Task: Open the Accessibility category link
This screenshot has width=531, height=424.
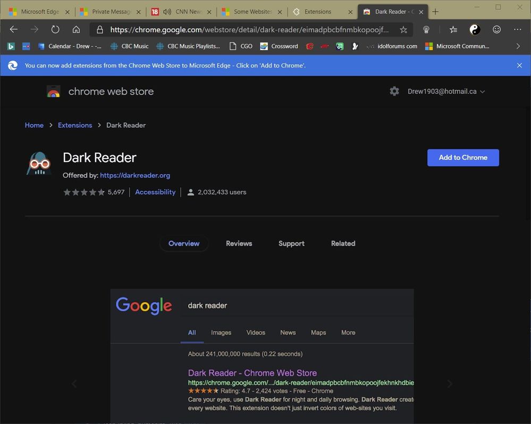Action: tap(155, 192)
